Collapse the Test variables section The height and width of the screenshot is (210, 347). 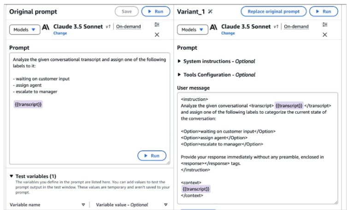[x=12, y=176]
